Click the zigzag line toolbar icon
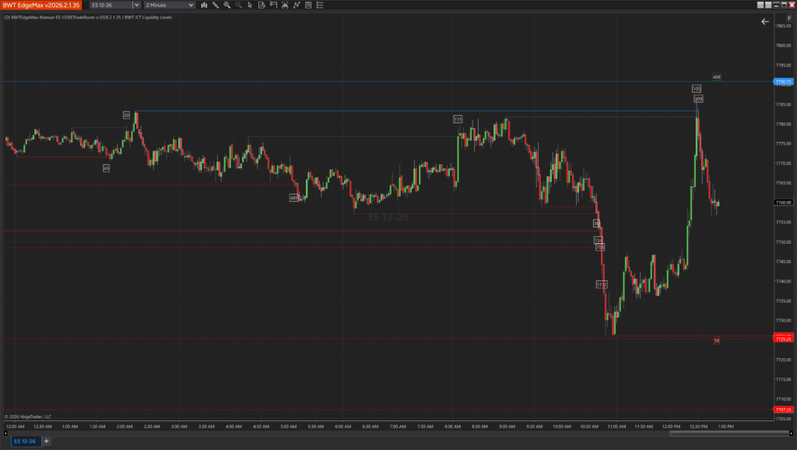797x450 pixels. [297, 5]
